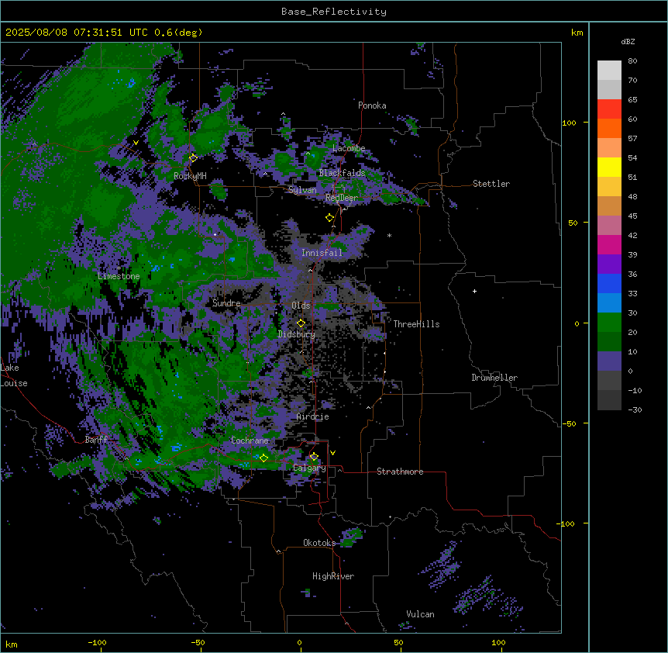Click the purple 36 dBZ legend color
The width and height of the screenshot is (668, 653).
[609, 264]
